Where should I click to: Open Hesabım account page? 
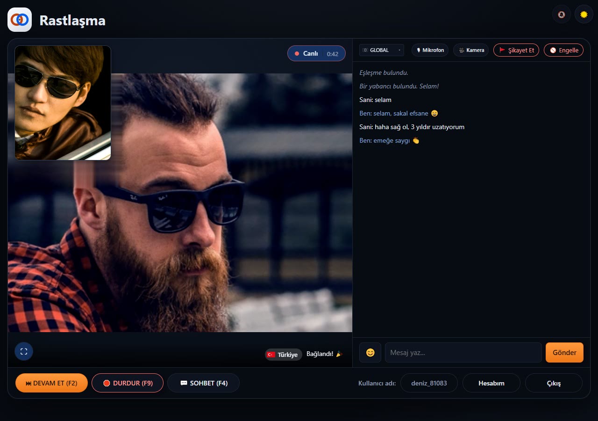pos(491,383)
